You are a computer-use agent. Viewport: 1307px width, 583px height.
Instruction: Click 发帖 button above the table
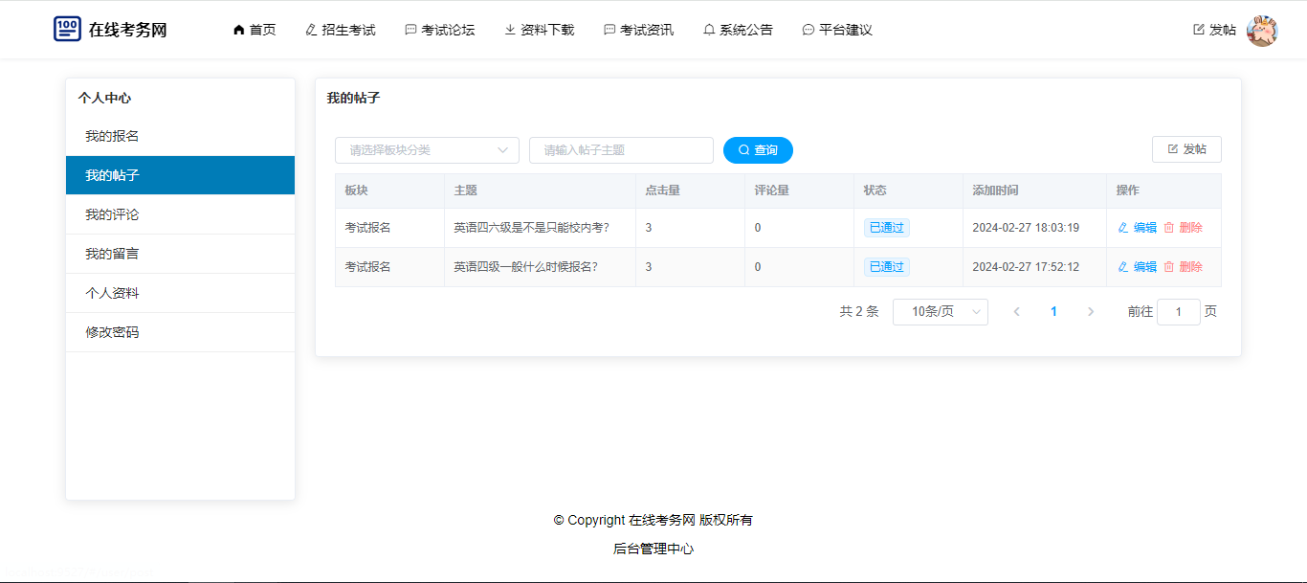pos(1186,149)
